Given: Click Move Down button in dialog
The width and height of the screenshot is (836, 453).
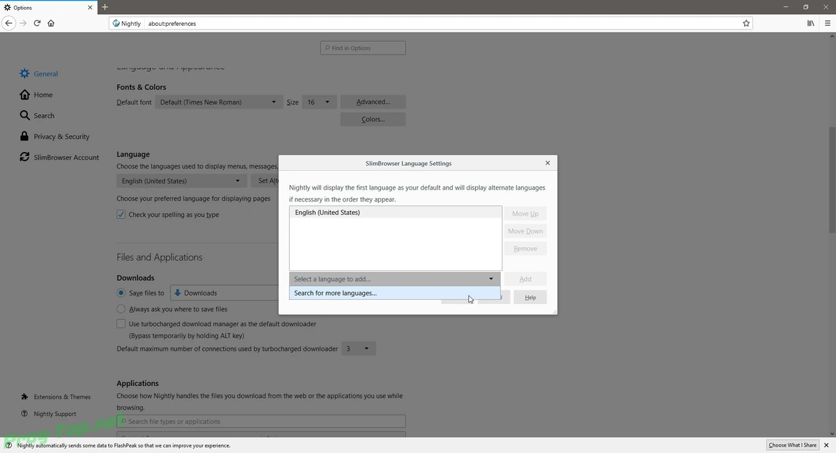Looking at the screenshot, I should click(525, 231).
